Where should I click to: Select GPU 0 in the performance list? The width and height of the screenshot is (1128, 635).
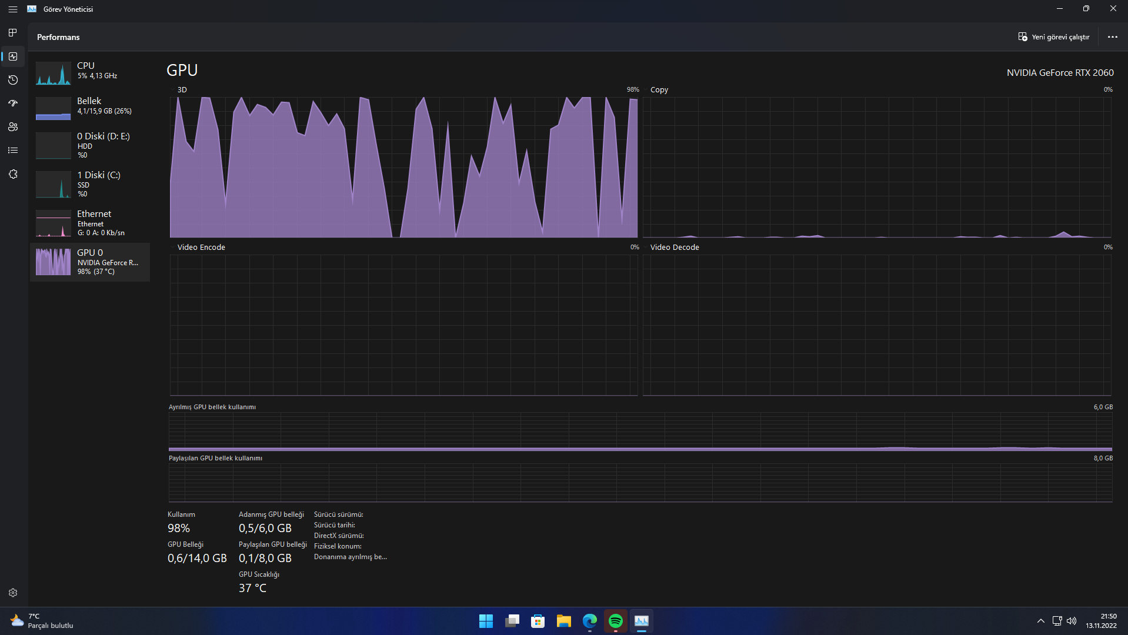(90, 262)
